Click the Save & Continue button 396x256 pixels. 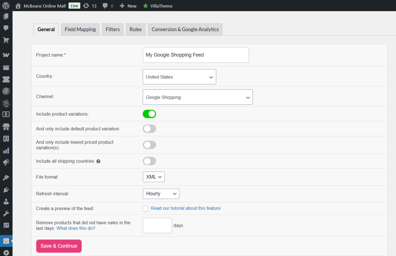(58, 246)
